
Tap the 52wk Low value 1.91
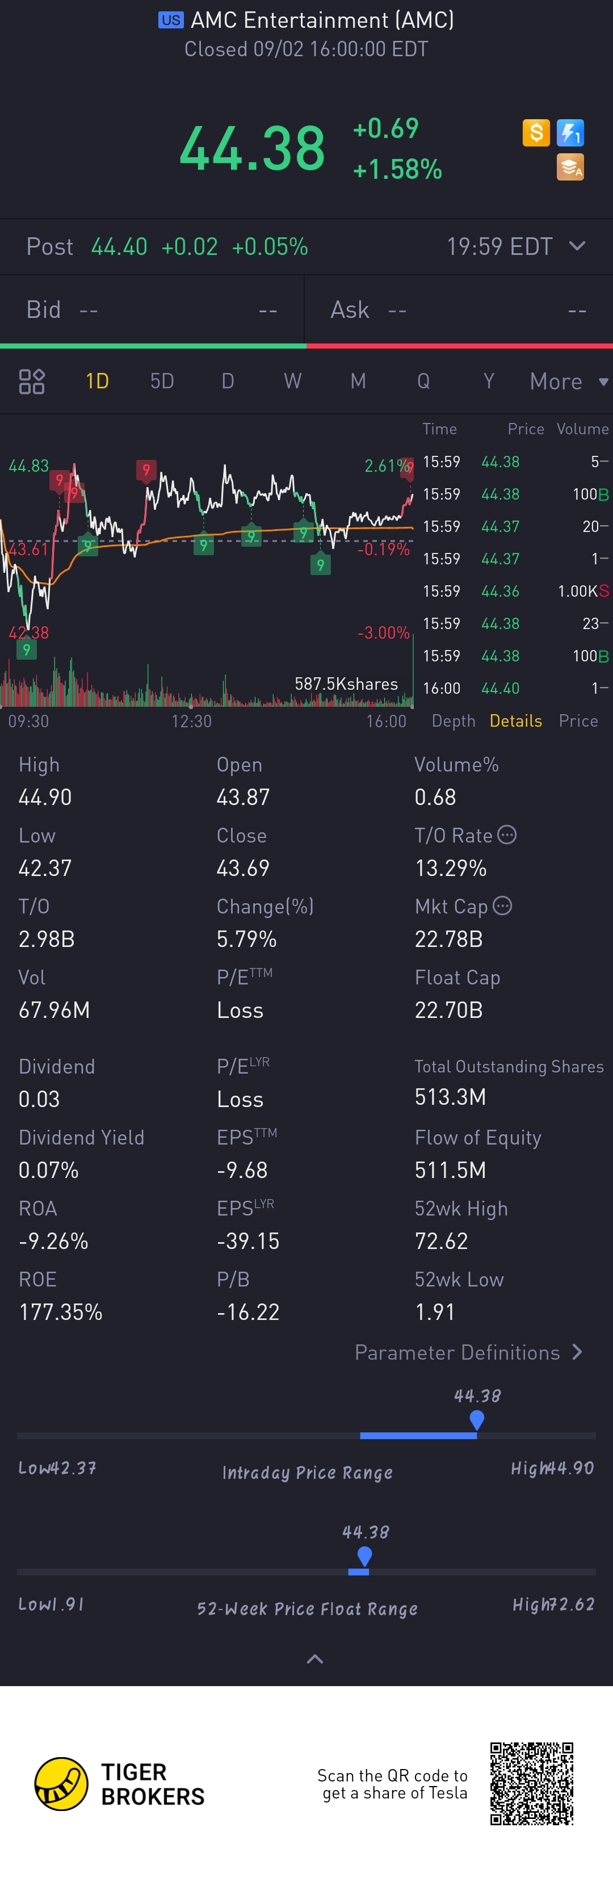[435, 1311]
